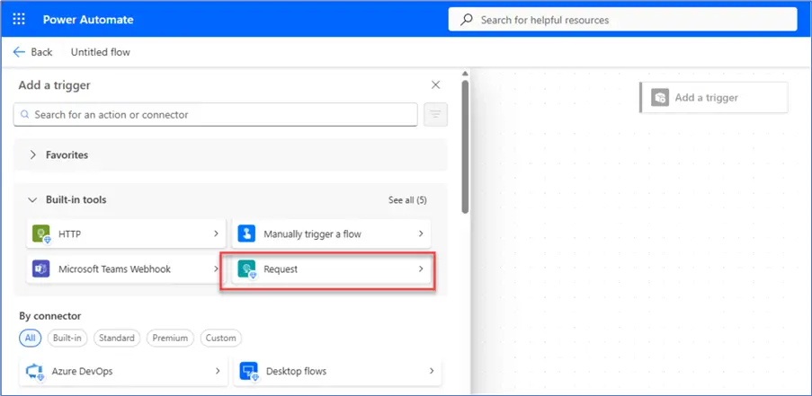Click the HTTP connector icon
812x396 pixels.
pos(40,233)
